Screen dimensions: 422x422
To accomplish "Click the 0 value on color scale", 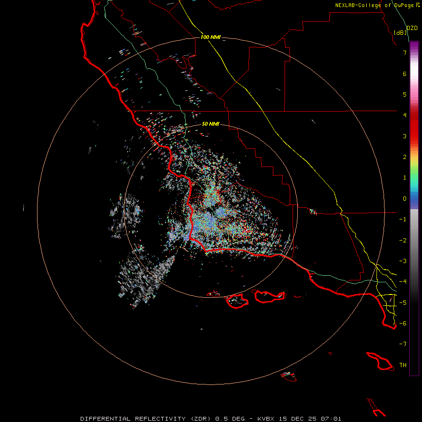I will [x=405, y=199].
